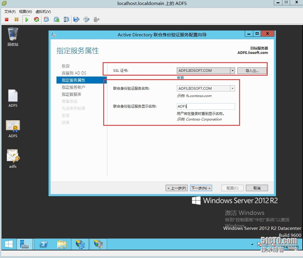303x258 pixels.
Task: Click the 下一步(N) button
Action: point(201,188)
